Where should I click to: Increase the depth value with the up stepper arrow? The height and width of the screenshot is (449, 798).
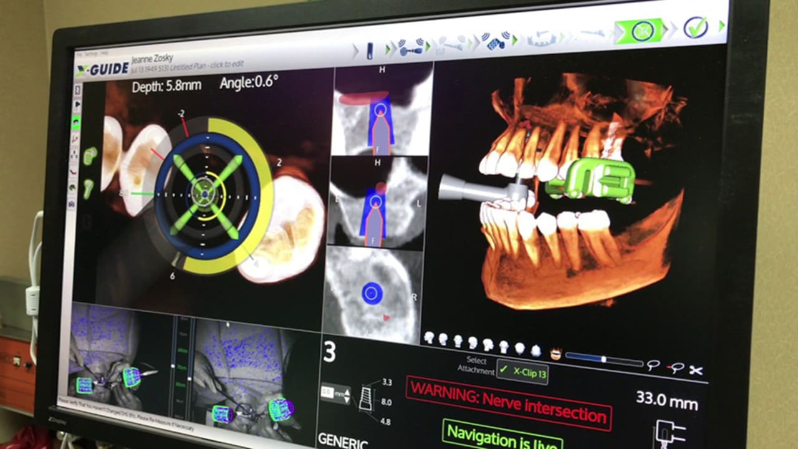pos(347,391)
